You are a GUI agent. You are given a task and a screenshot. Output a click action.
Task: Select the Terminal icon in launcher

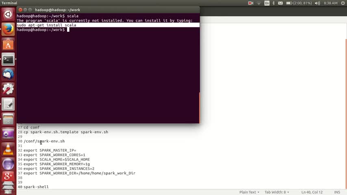point(8,59)
